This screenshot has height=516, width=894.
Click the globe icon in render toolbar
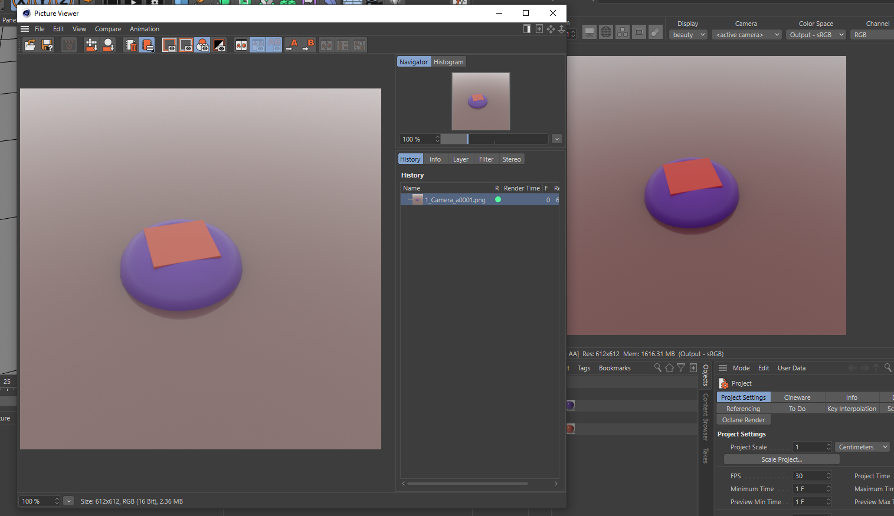tap(606, 32)
